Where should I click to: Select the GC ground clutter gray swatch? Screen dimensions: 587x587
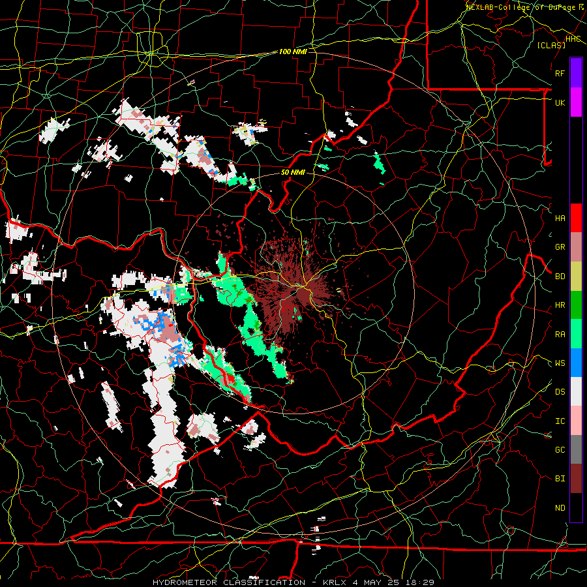[576, 449]
